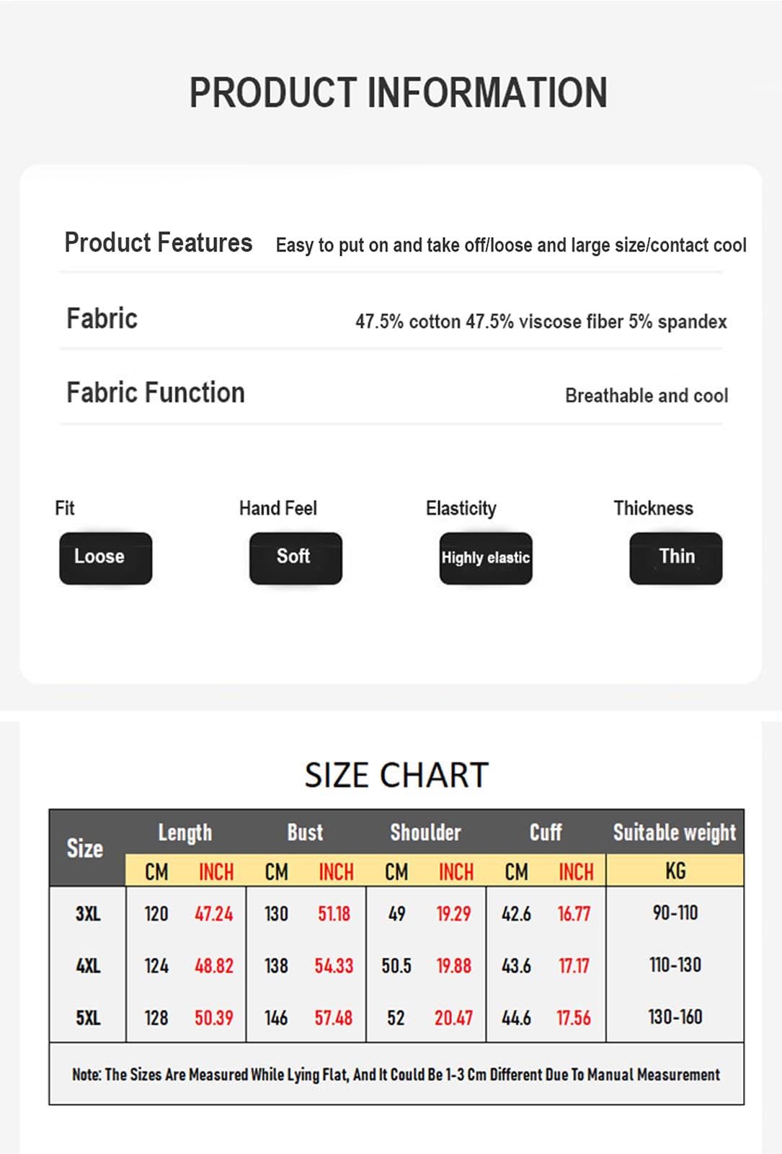Select the 5XL size row label
Image resolution: width=782 pixels, height=1154 pixels.
[89, 1018]
